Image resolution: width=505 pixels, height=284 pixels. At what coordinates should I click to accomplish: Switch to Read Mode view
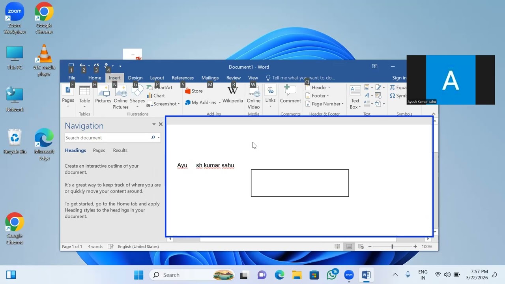pos(337,247)
